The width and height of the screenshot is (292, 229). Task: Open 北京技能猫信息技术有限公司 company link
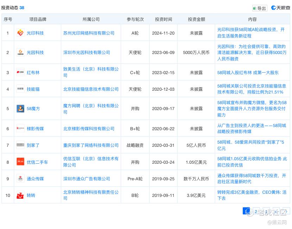[91, 89]
